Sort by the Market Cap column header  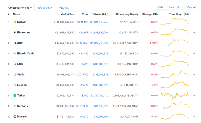pyautogui.click(x=67, y=14)
